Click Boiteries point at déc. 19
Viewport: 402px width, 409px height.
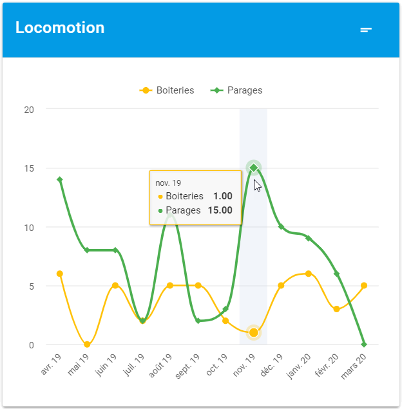tap(281, 285)
